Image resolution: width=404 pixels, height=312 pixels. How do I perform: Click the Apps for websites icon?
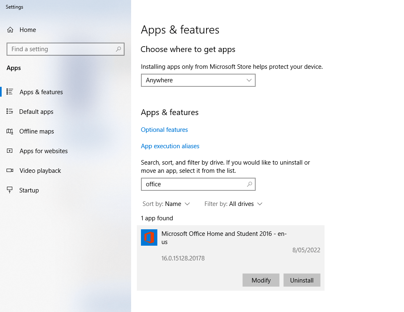click(x=9, y=151)
